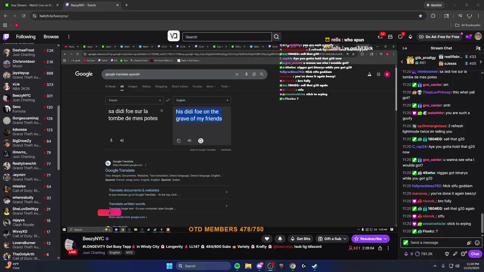The image size is (484, 272).
Task: Click the celebration party popper icon in chat
Action: point(469,243)
